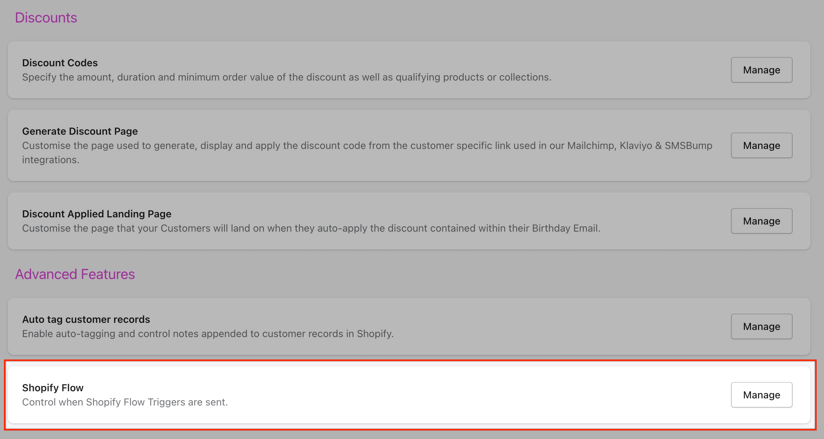Click 'customer records in Shopify' text

coord(328,334)
